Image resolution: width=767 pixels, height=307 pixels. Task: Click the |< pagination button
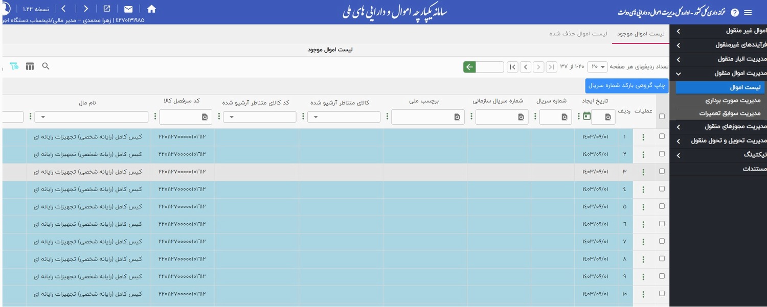tap(512, 67)
